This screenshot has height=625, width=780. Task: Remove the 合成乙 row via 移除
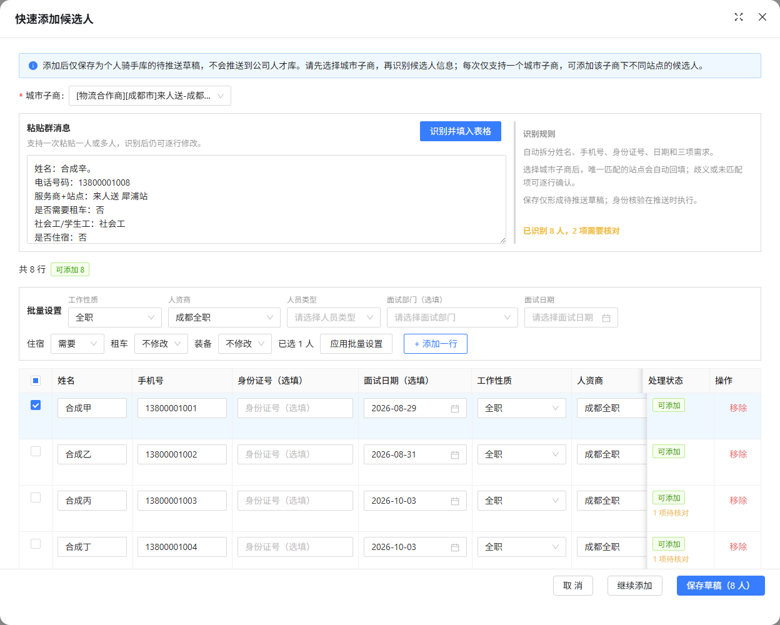tap(738, 454)
